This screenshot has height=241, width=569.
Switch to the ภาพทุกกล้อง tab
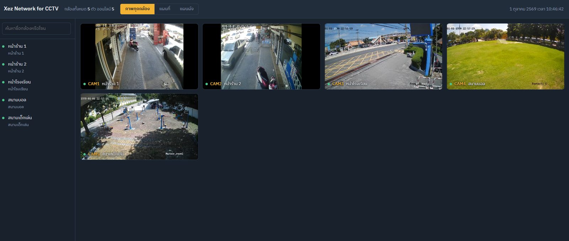click(137, 9)
